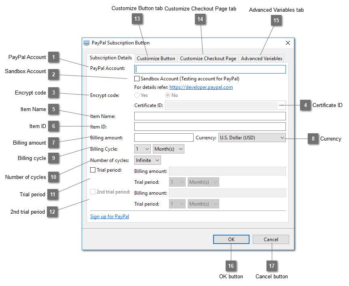Open the Number of cycles Infinite dropdown
This screenshot has width=349, height=286.
tap(147, 160)
